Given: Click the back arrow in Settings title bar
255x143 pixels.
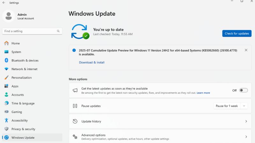Looking at the screenshot, I should 4,3.
